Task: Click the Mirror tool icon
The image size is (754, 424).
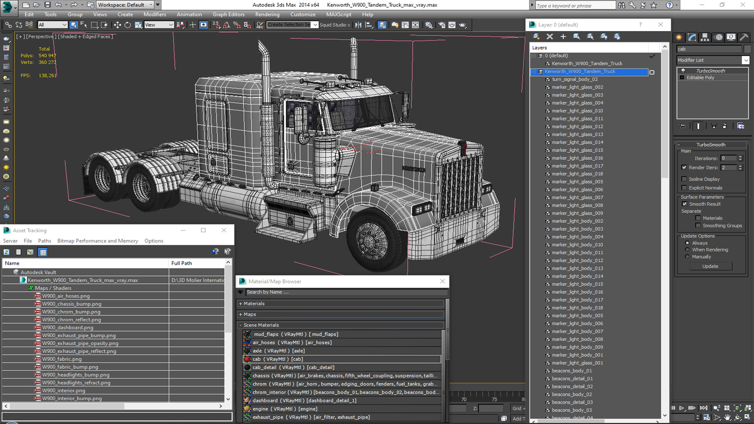Action: point(359,25)
